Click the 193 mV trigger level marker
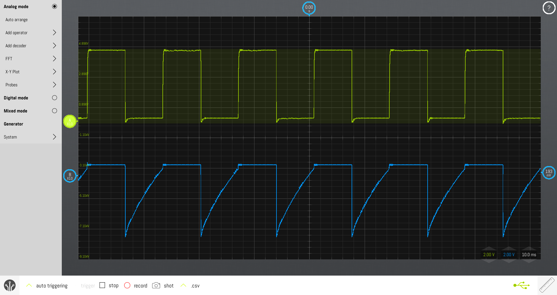Viewport: 557px width, 295px height. click(549, 173)
